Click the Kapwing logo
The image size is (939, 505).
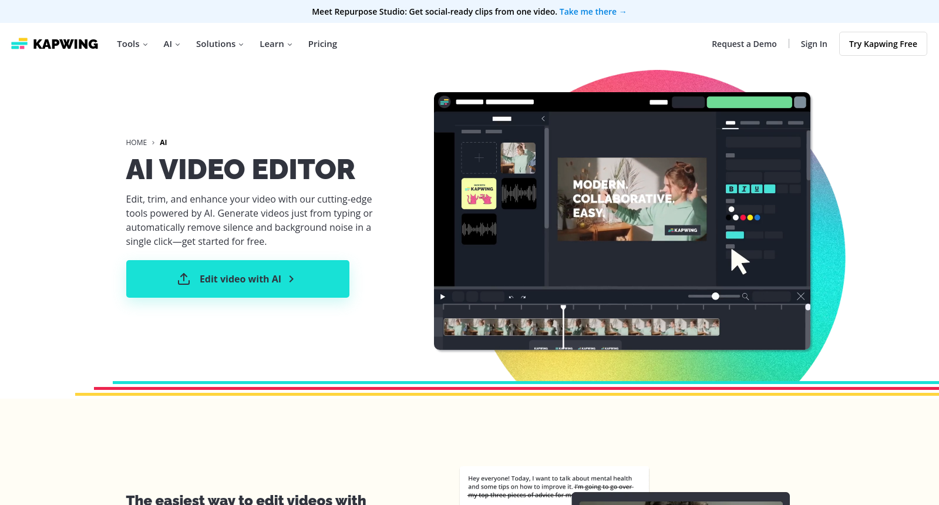click(55, 44)
